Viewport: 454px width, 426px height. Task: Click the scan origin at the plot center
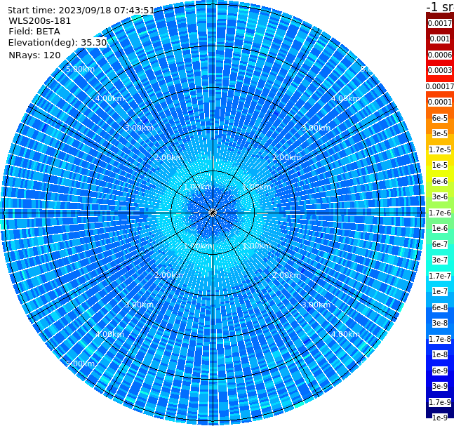tap(213, 213)
